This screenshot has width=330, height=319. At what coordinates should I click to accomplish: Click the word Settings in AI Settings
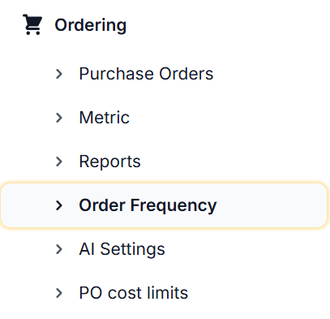[x=132, y=249]
